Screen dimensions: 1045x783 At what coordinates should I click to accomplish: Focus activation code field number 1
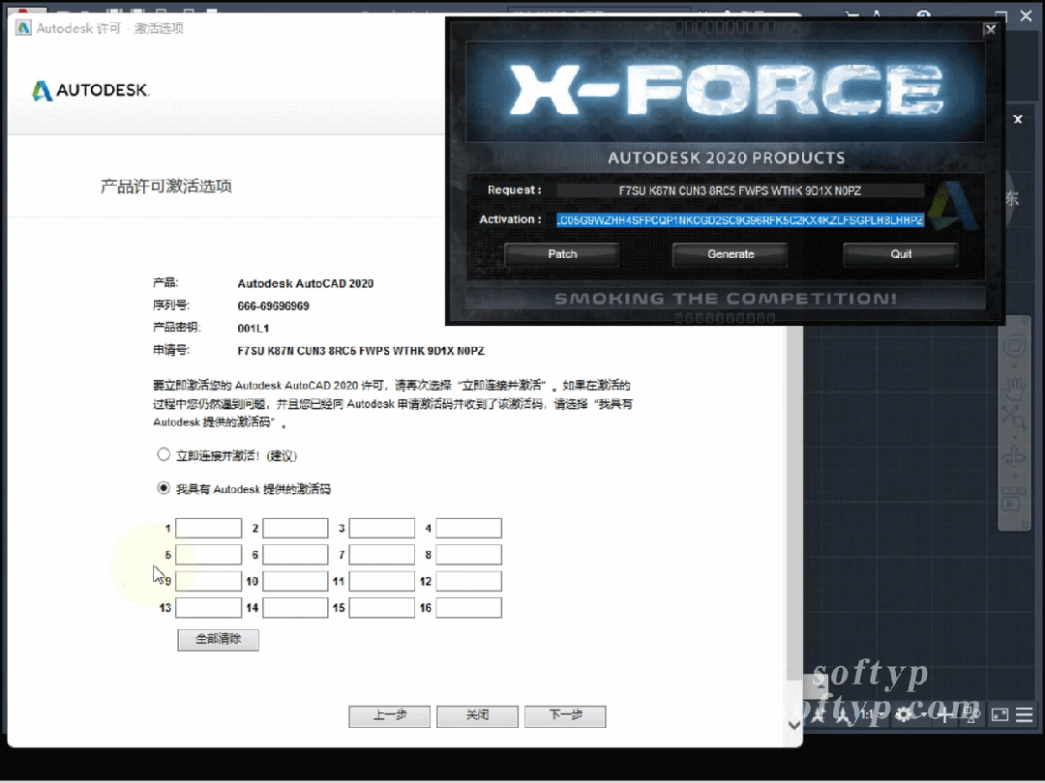(209, 528)
